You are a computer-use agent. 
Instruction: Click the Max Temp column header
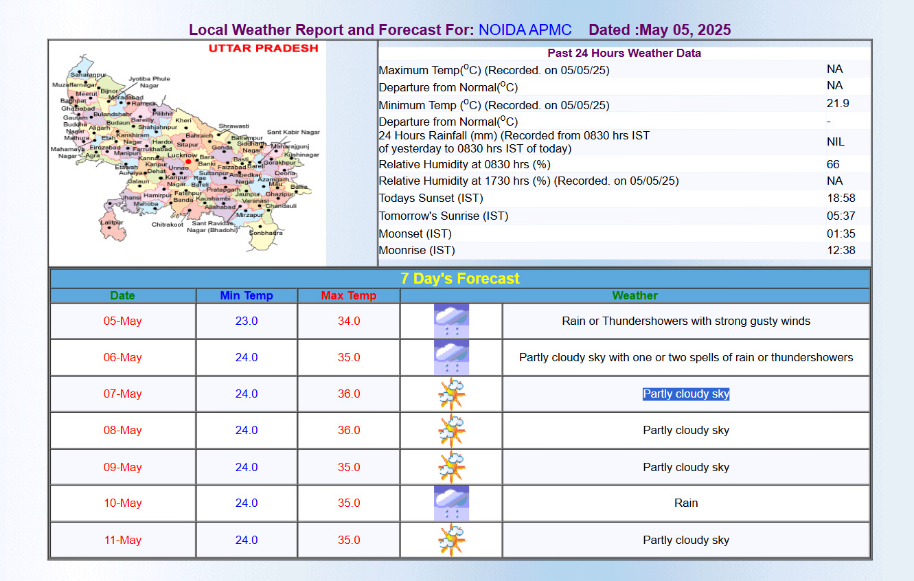(349, 296)
